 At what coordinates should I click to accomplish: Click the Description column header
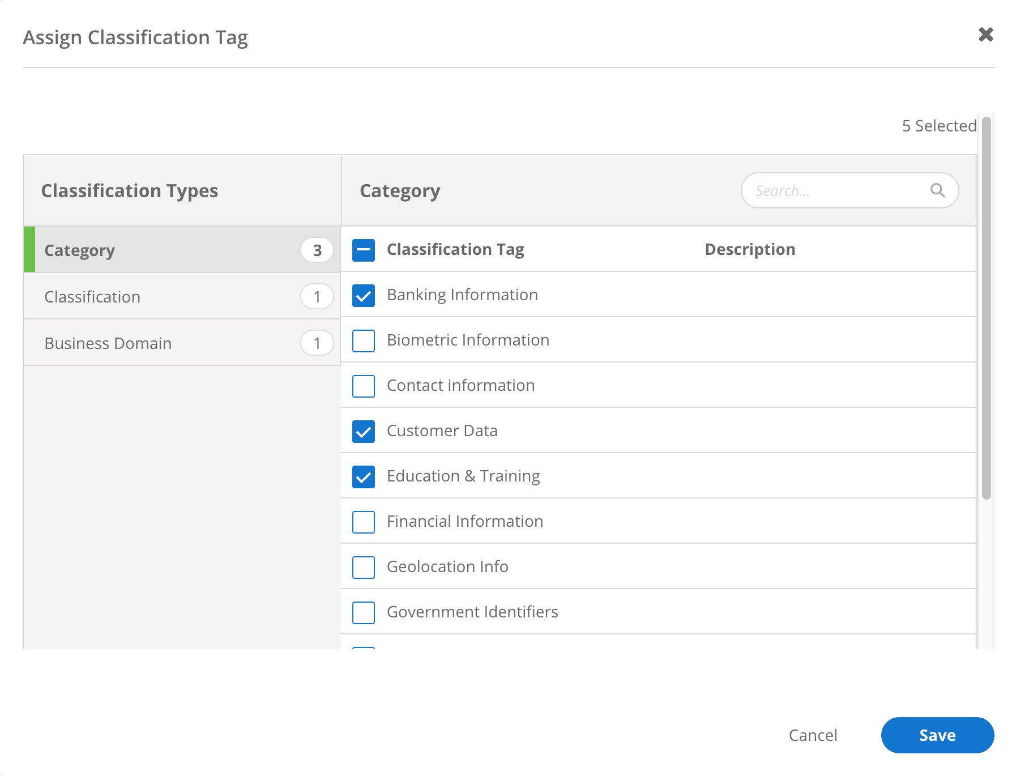point(750,249)
